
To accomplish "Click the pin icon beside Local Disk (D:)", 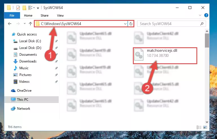I will (56, 48).
